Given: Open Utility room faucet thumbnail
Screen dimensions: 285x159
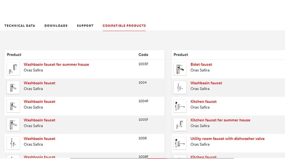Looking at the screenshot, I should click(x=180, y=143).
